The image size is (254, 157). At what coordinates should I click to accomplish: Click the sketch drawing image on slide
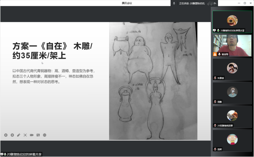pos(153,81)
